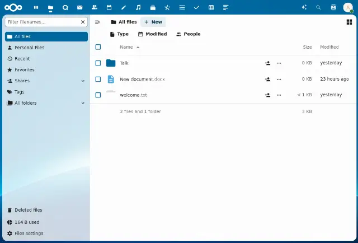Open the Contacts app icon

coord(95,7)
